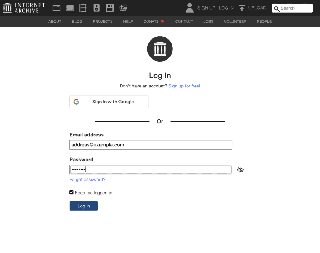Open the Images pictures icon
The height and width of the screenshot is (253, 320).
[123, 8]
